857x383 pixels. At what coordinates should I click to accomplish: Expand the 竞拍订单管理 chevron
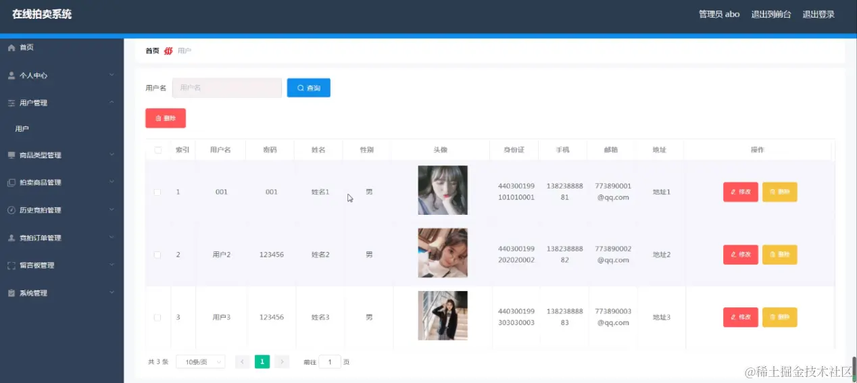coord(112,237)
